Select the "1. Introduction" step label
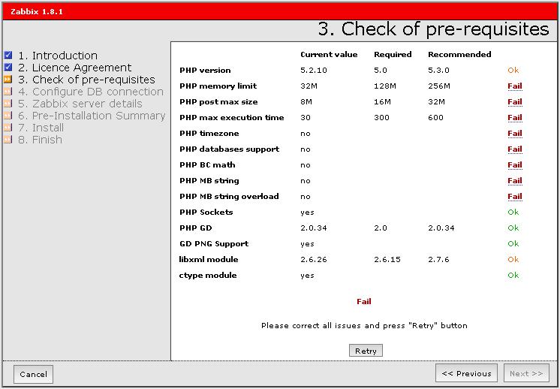560x389 pixels. tap(57, 56)
